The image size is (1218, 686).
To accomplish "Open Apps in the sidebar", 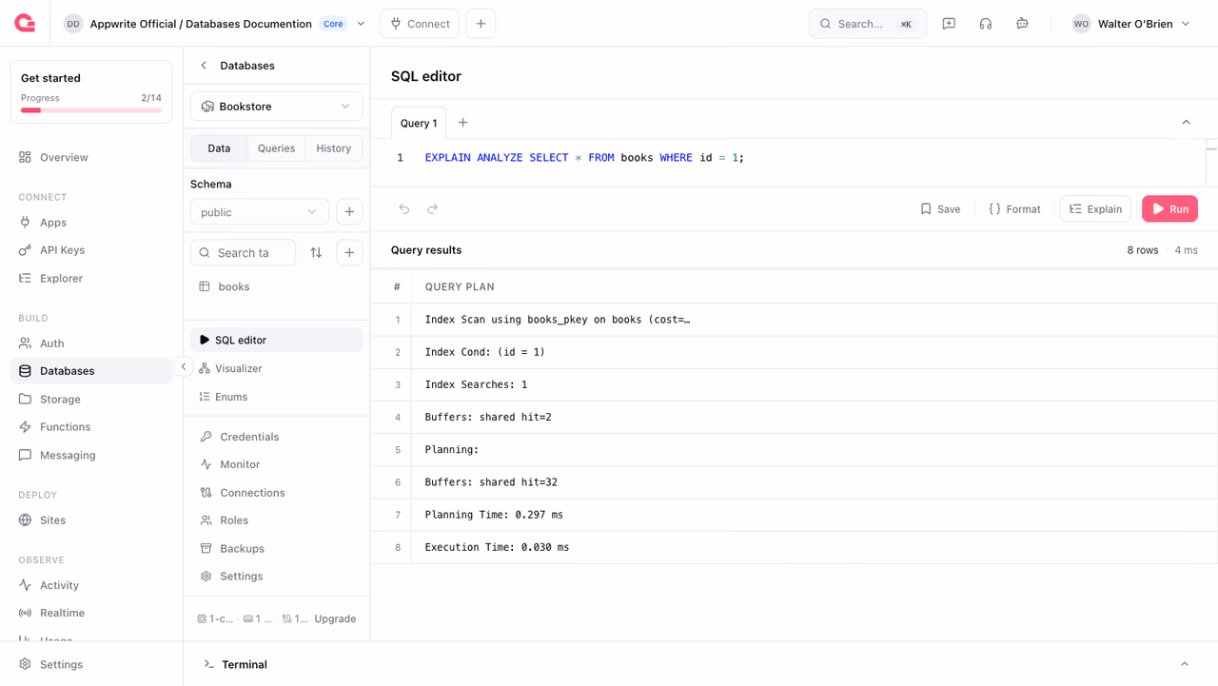I will [x=91, y=223].
